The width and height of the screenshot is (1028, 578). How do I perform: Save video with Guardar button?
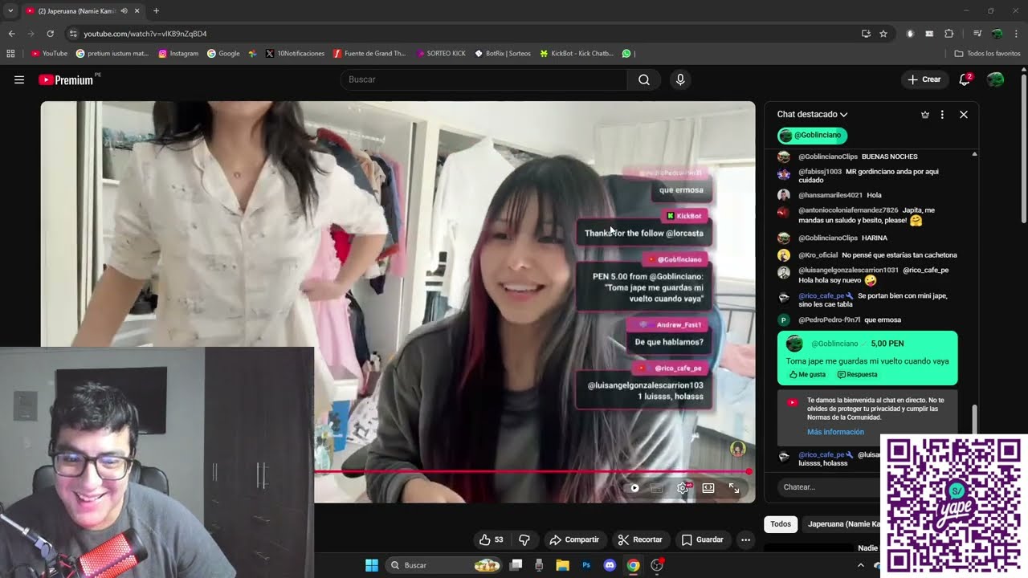pos(702,539)
